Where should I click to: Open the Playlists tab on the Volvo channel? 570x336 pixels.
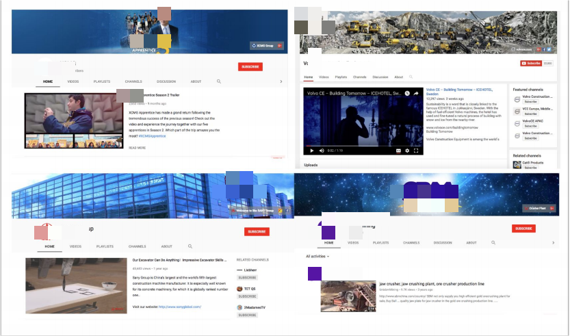339,77
